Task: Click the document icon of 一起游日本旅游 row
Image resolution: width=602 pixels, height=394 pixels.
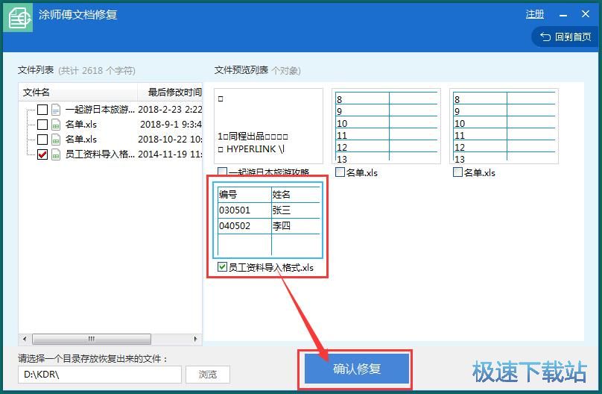Action: click(x=56, y=110)
